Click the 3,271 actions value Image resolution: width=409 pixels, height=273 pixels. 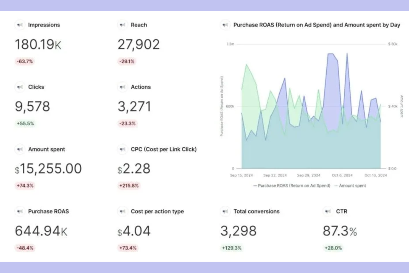[x=134, y=106]
